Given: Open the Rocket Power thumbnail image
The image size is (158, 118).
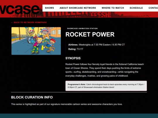Looking at the screenshot, I should (36, 41).
